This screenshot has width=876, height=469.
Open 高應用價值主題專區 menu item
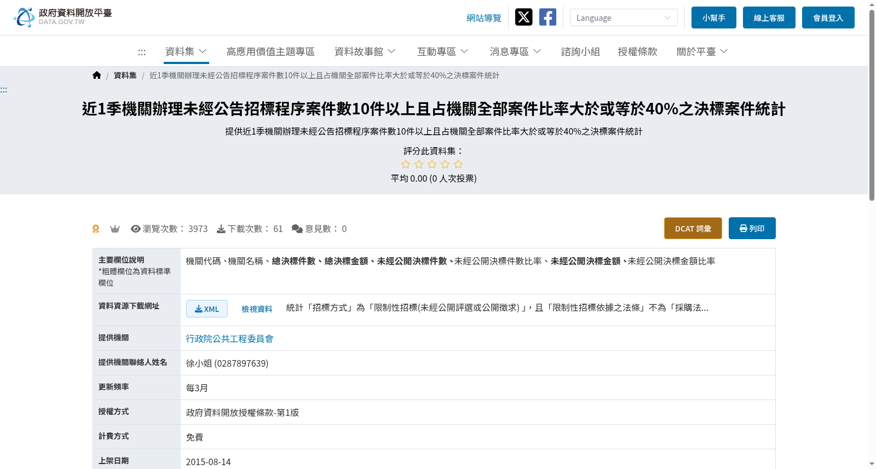coord(270,51)
